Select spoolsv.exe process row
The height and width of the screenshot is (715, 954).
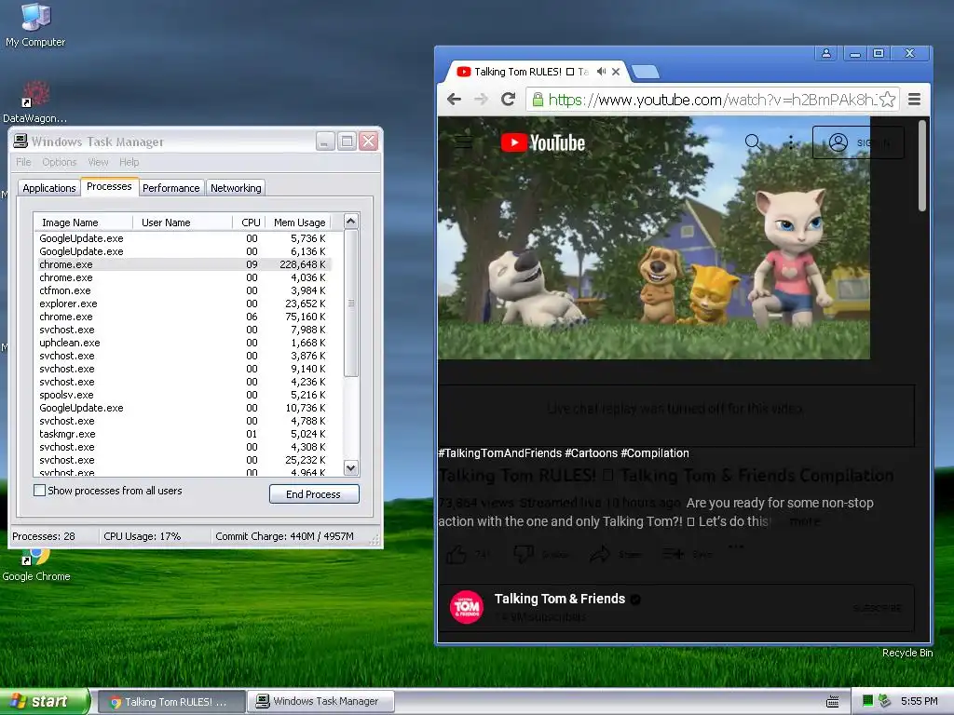click(x=183, y=395)
